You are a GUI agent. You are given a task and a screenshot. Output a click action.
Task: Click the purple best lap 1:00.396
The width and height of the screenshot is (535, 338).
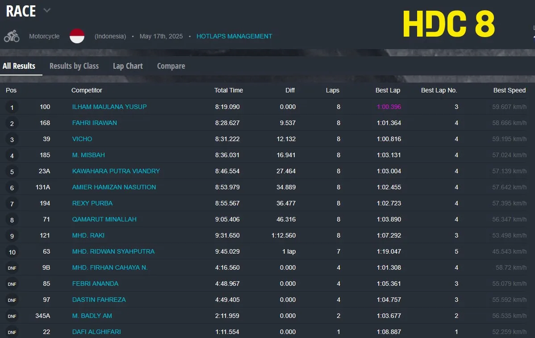point(389,107)
